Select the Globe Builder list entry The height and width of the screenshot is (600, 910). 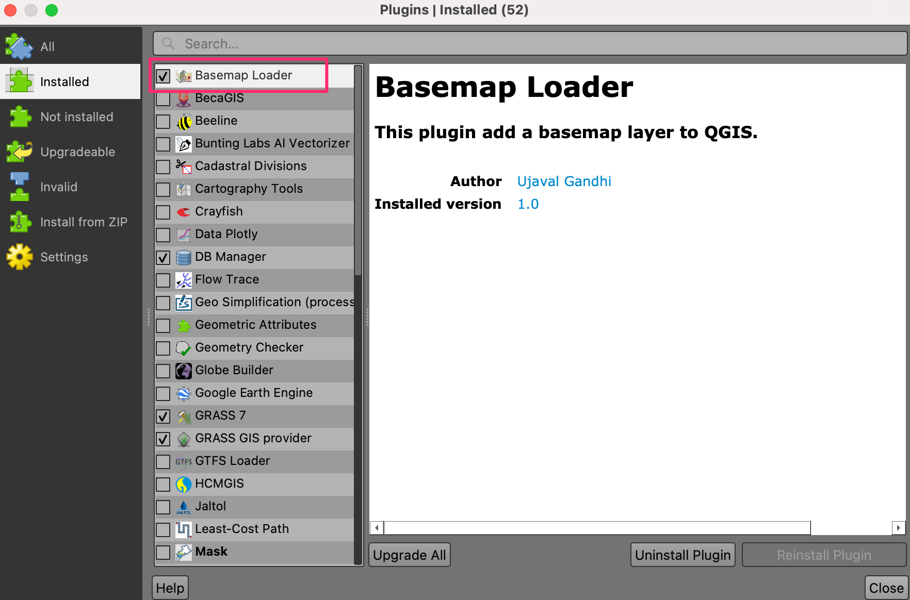point(255,370)
